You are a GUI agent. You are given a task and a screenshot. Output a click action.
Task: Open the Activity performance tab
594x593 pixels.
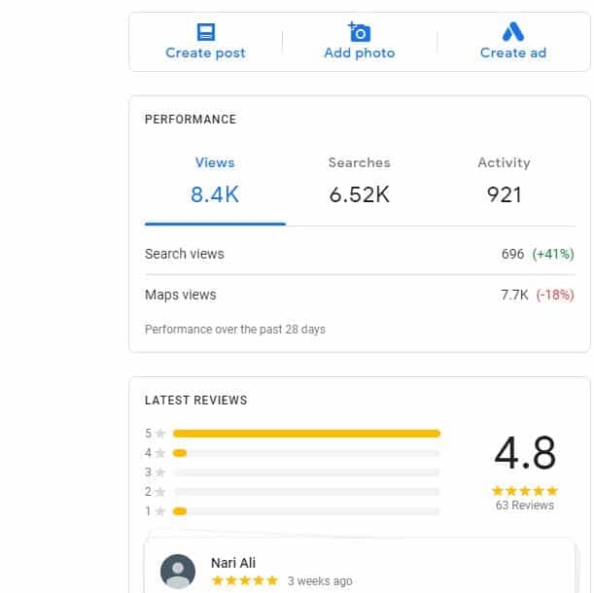[x=504, y=181]
